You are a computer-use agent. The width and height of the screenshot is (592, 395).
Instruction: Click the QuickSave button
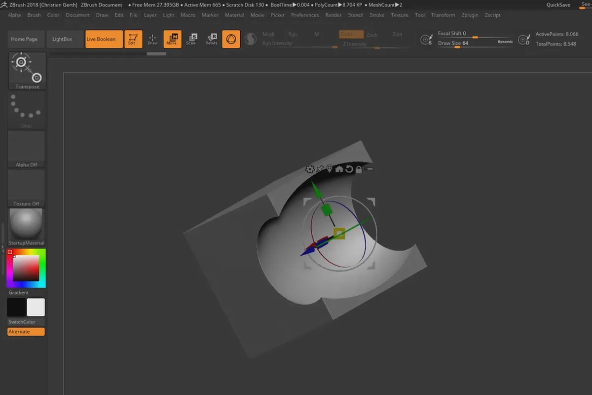coord(558,5)
